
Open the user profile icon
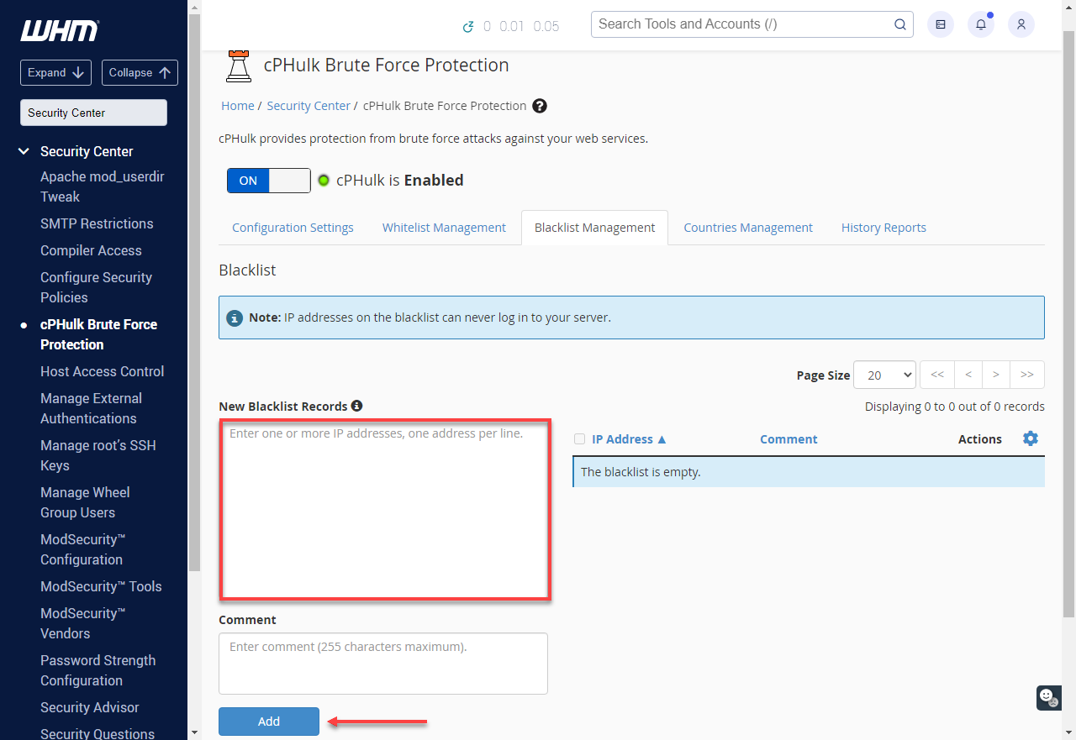[x=1021, y=24]
